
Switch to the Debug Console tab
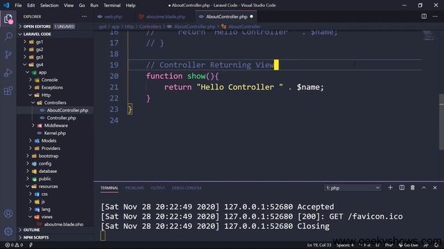tap(187, 187)
